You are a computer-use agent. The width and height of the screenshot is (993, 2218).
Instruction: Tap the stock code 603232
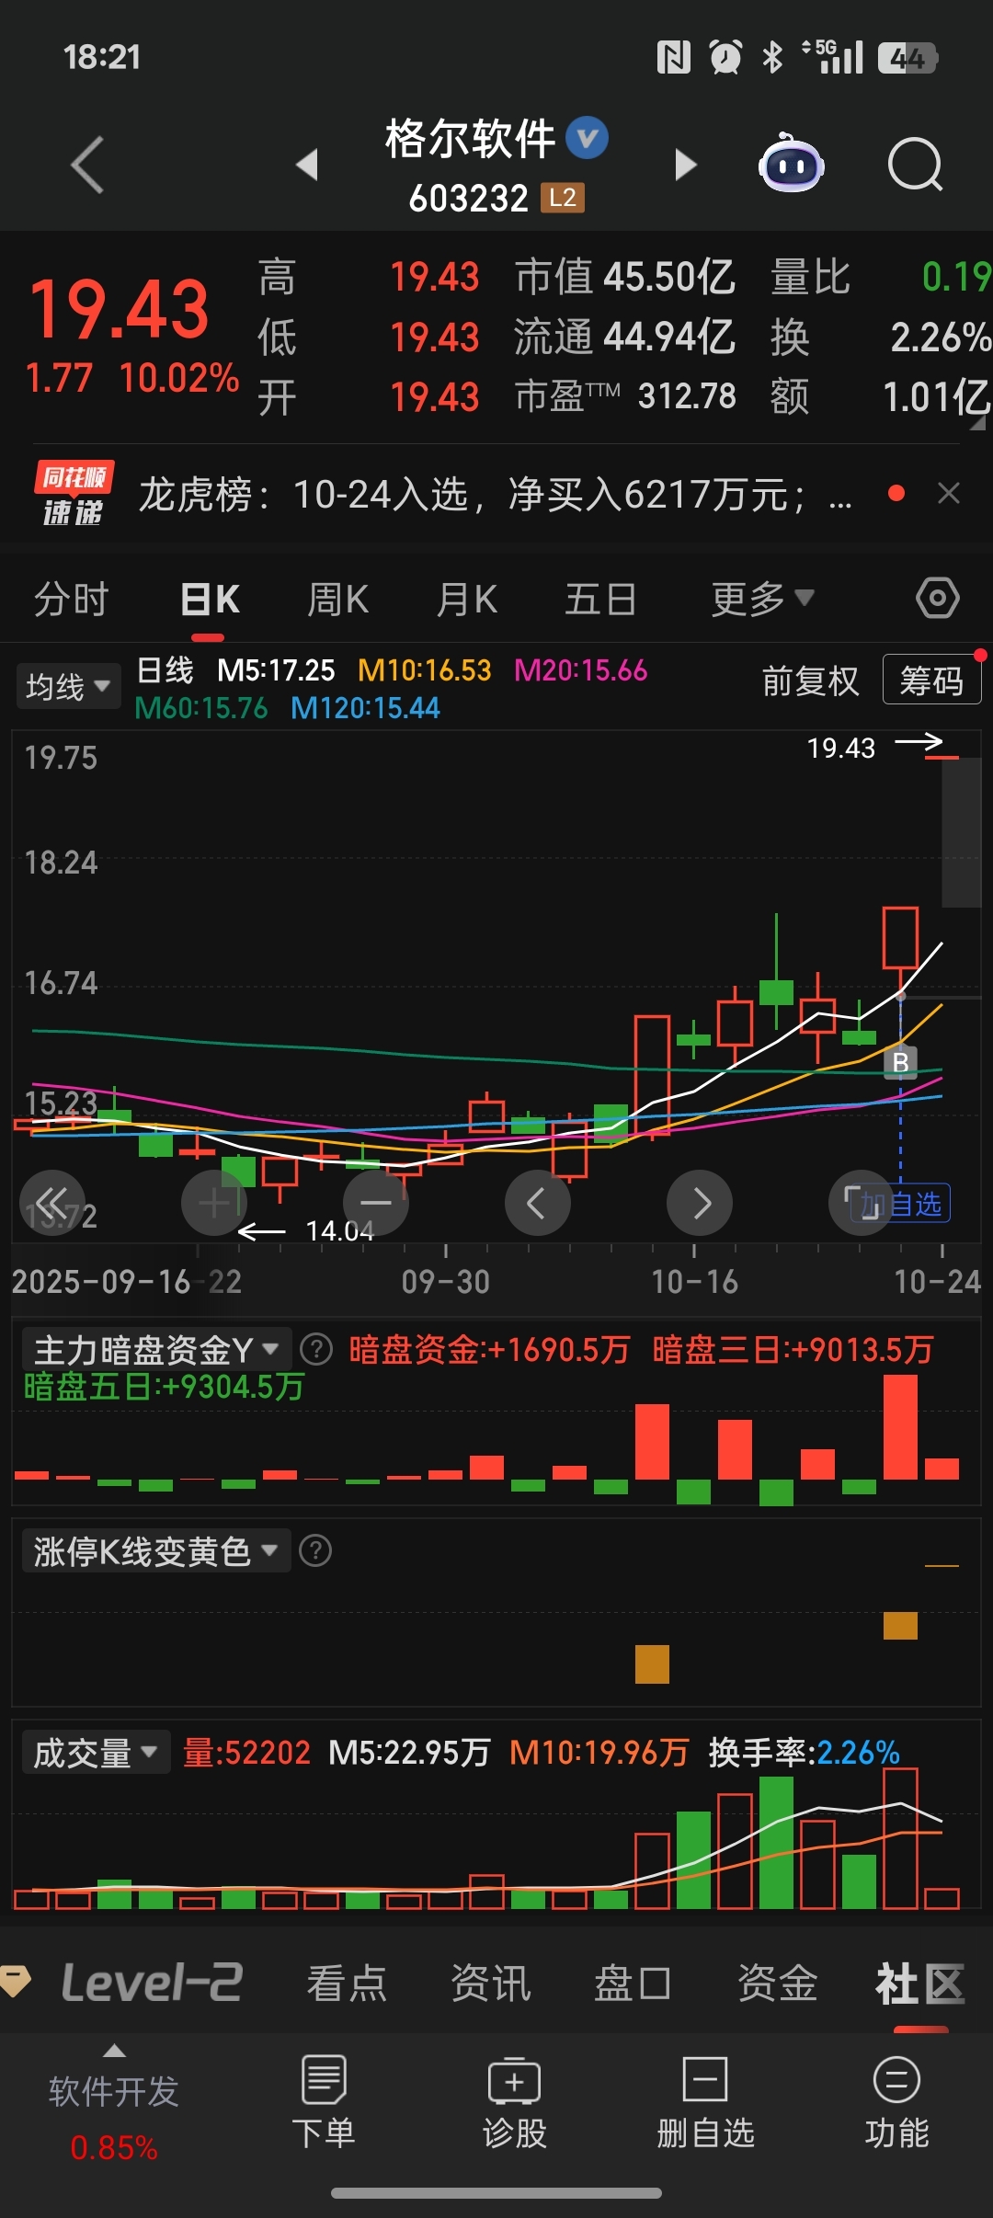click(469, 198)
